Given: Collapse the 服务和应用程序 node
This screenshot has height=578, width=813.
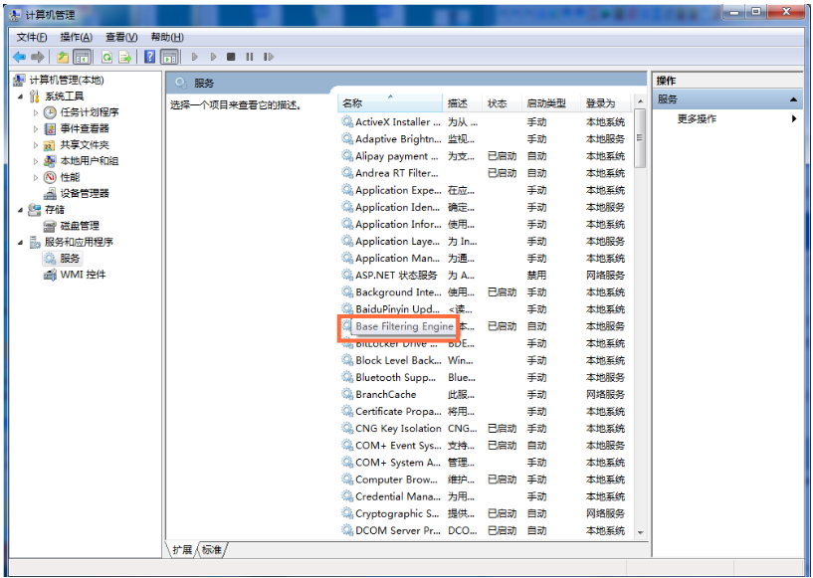Looking at the screenshot, I should point(20,242).
